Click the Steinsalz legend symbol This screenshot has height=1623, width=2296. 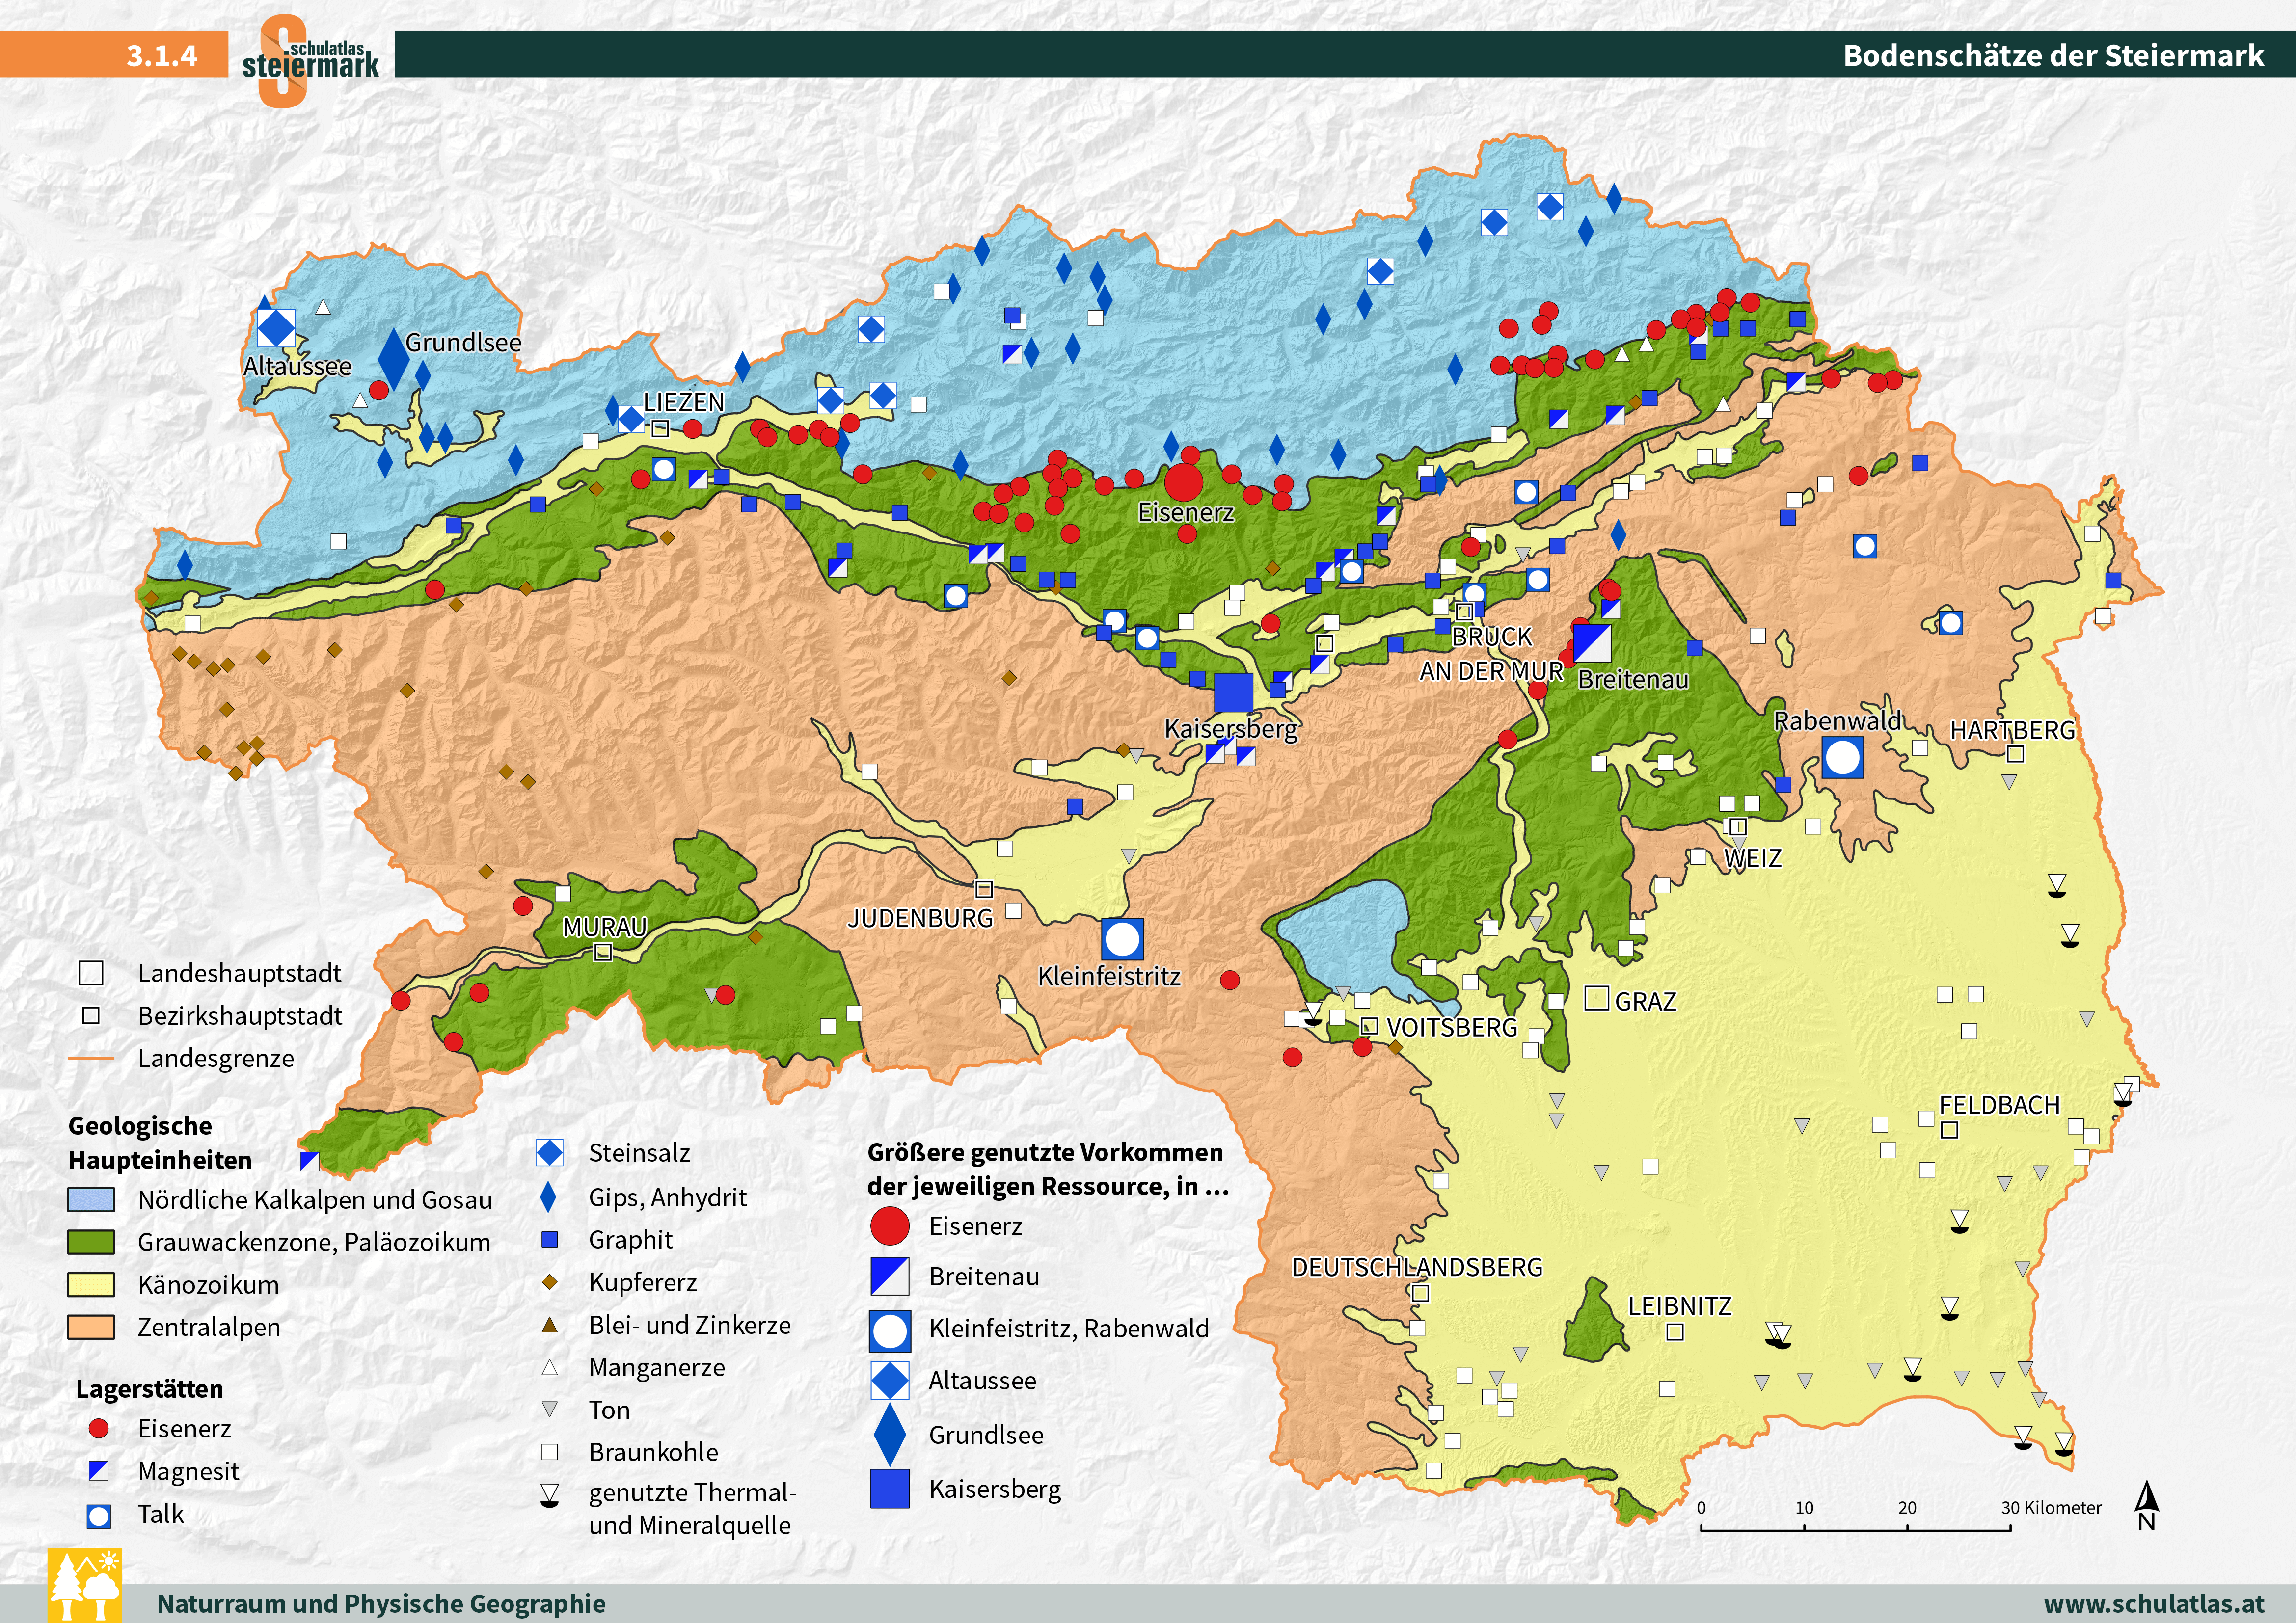[549, 1152]
